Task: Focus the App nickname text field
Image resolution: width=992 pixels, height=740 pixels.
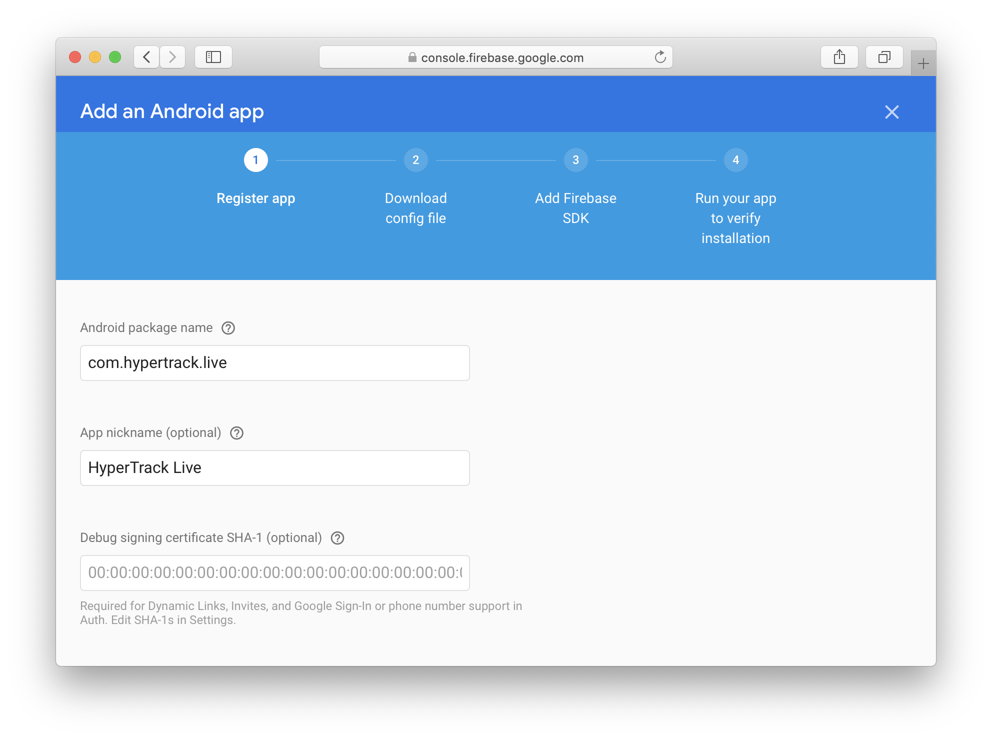Action: [274, 468]
